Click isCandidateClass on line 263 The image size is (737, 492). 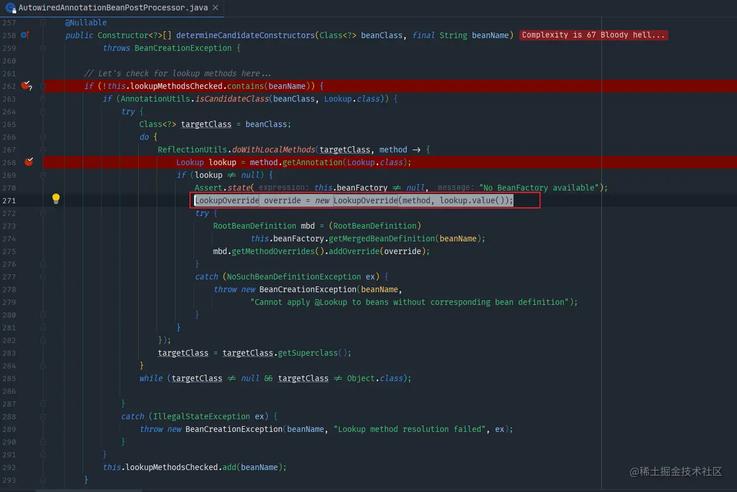pyautogui.click(x=232, y=99)
